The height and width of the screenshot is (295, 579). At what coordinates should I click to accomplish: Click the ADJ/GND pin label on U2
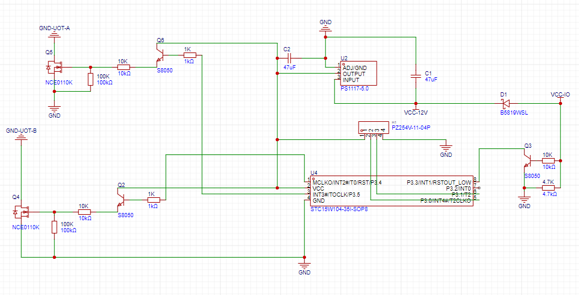pos(355,68)
